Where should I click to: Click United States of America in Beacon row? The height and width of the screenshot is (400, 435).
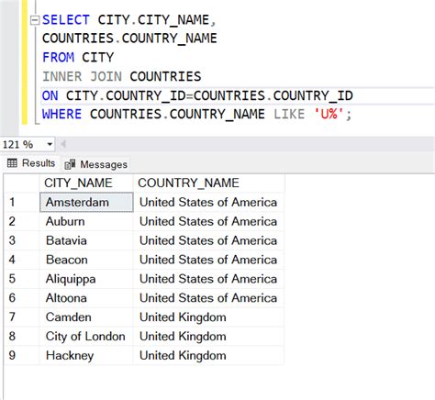(x=208, y=260)
